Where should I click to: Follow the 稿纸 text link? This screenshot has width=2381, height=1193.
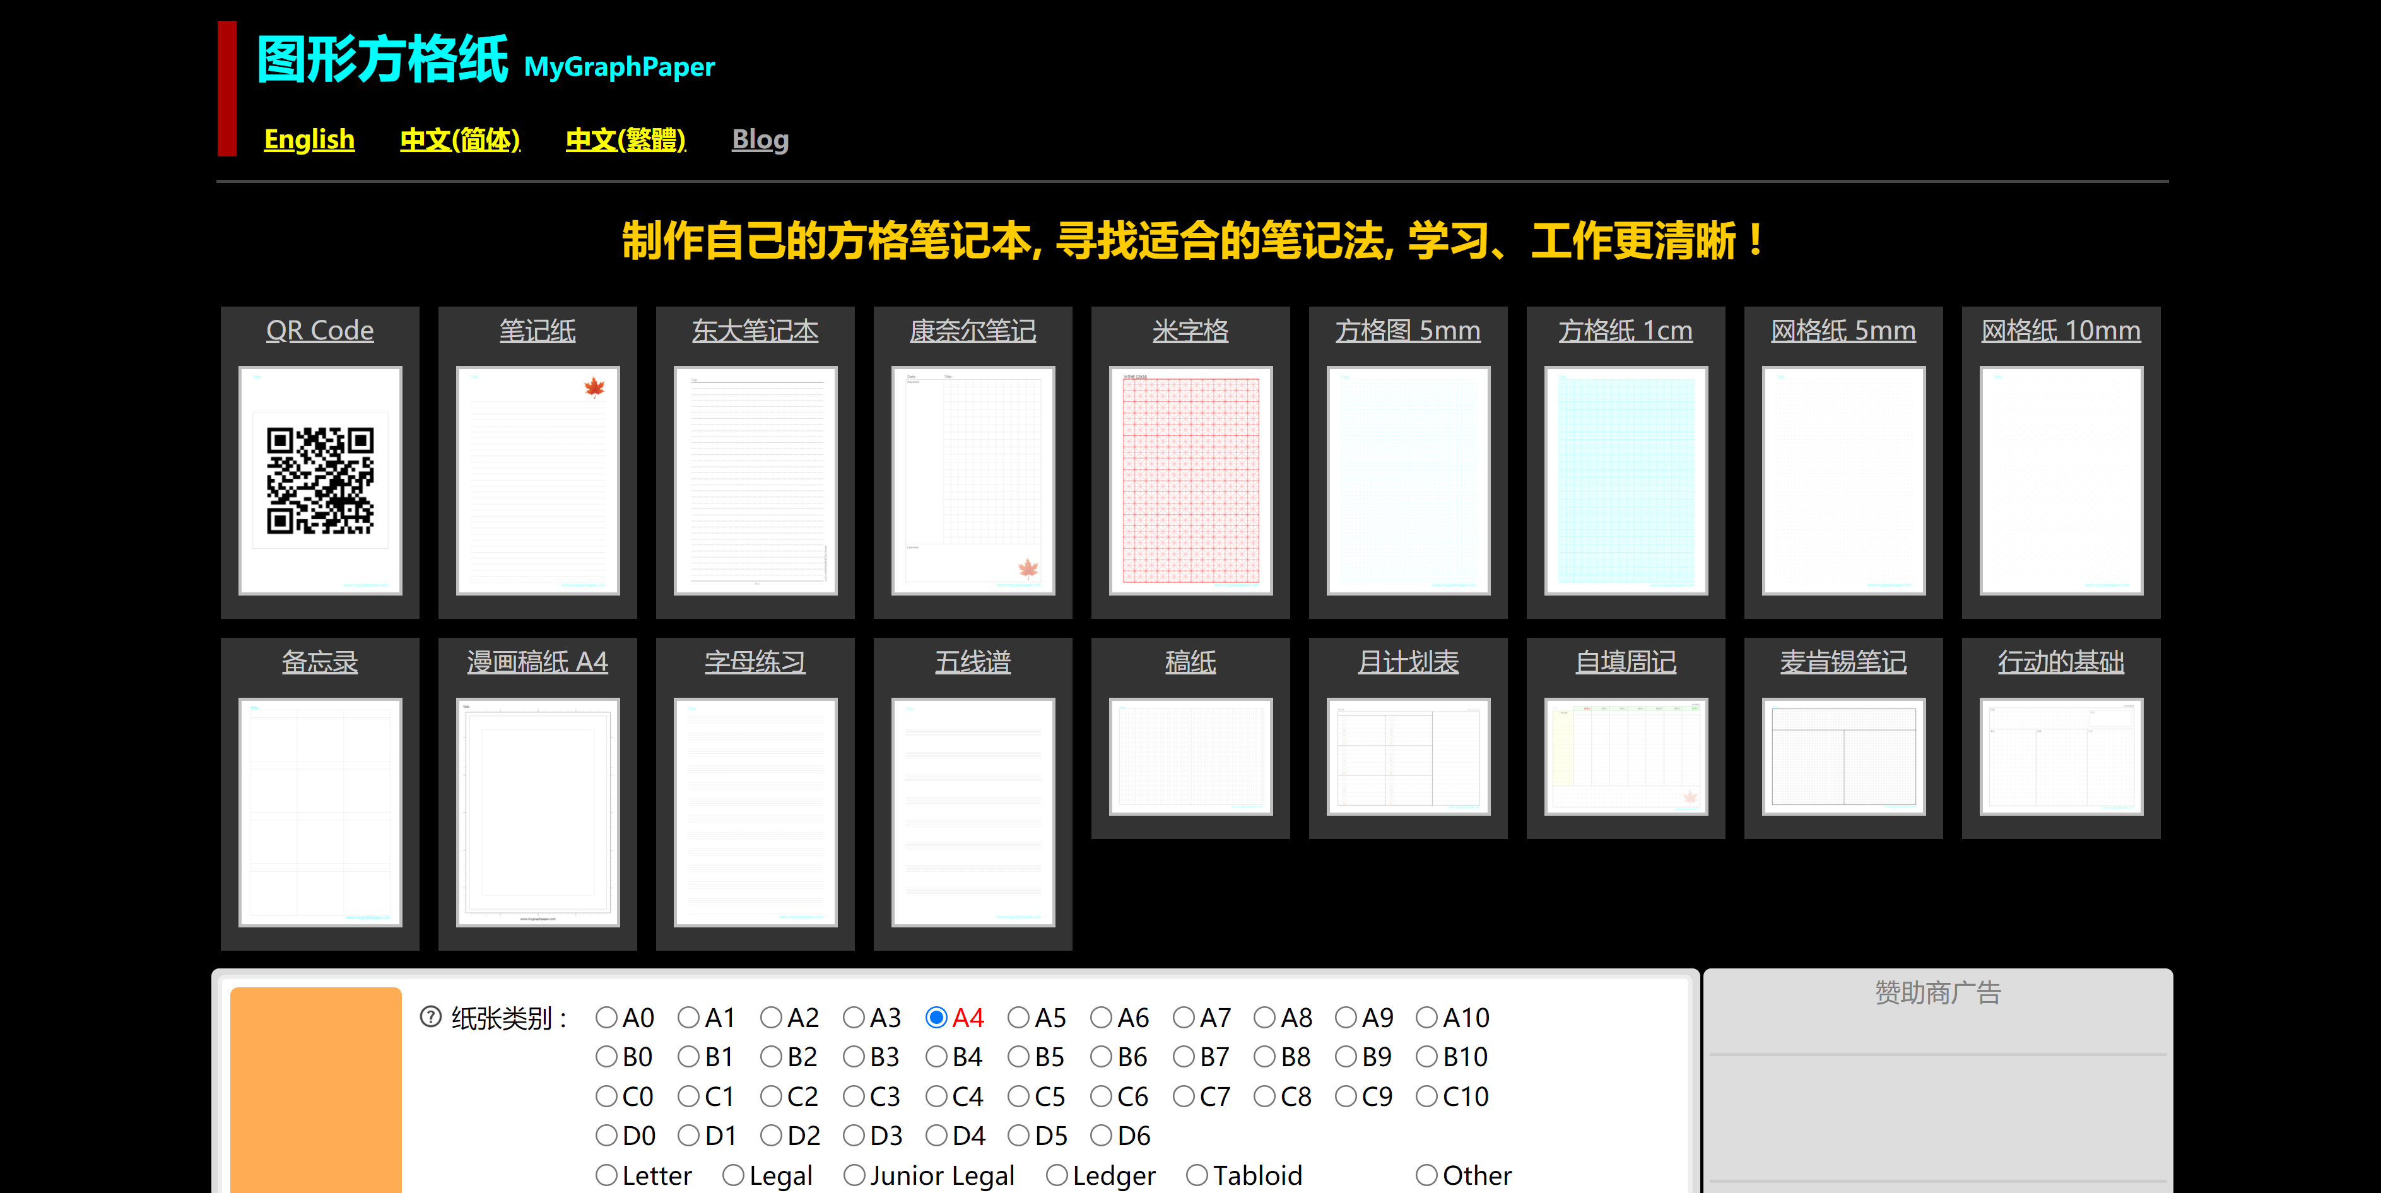click(x=1190, y=662)
